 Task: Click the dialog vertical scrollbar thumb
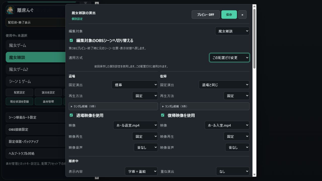(254, 38)
